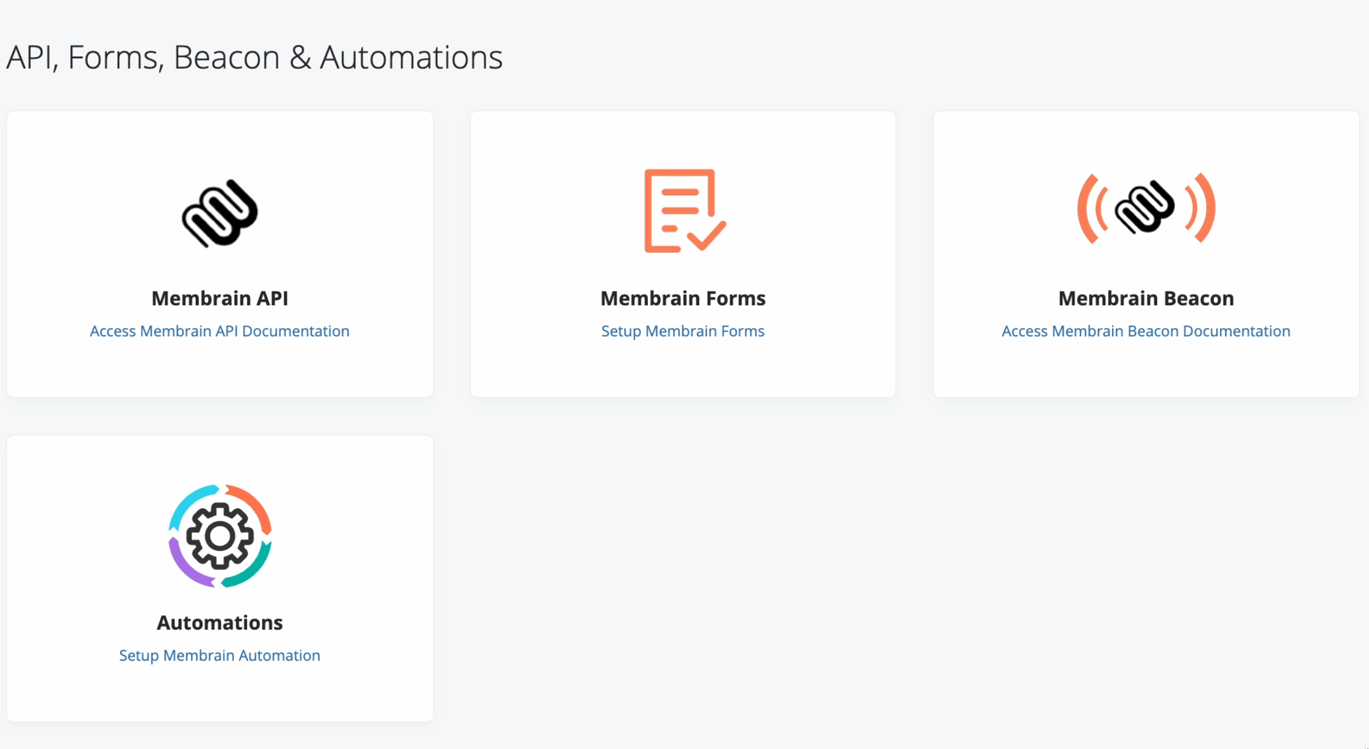Click the API, Forms, Beacon & Automations title

tap(254, 56)
